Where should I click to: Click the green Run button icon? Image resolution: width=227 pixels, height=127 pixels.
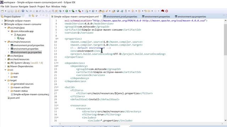[x=67, y=11]
